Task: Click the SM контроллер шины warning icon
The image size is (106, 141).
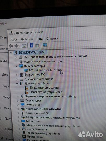Action: pos(26,88)
